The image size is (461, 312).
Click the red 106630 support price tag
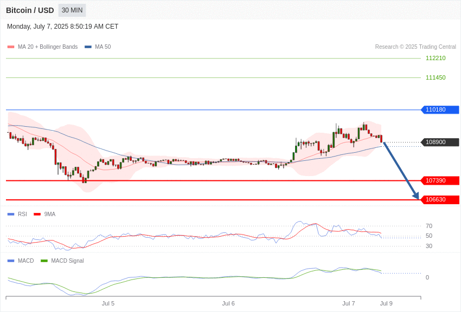pos(440,199)
